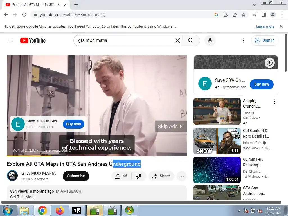
Task: Open Windows Explorer from taskbar
Action: (24, 210)
